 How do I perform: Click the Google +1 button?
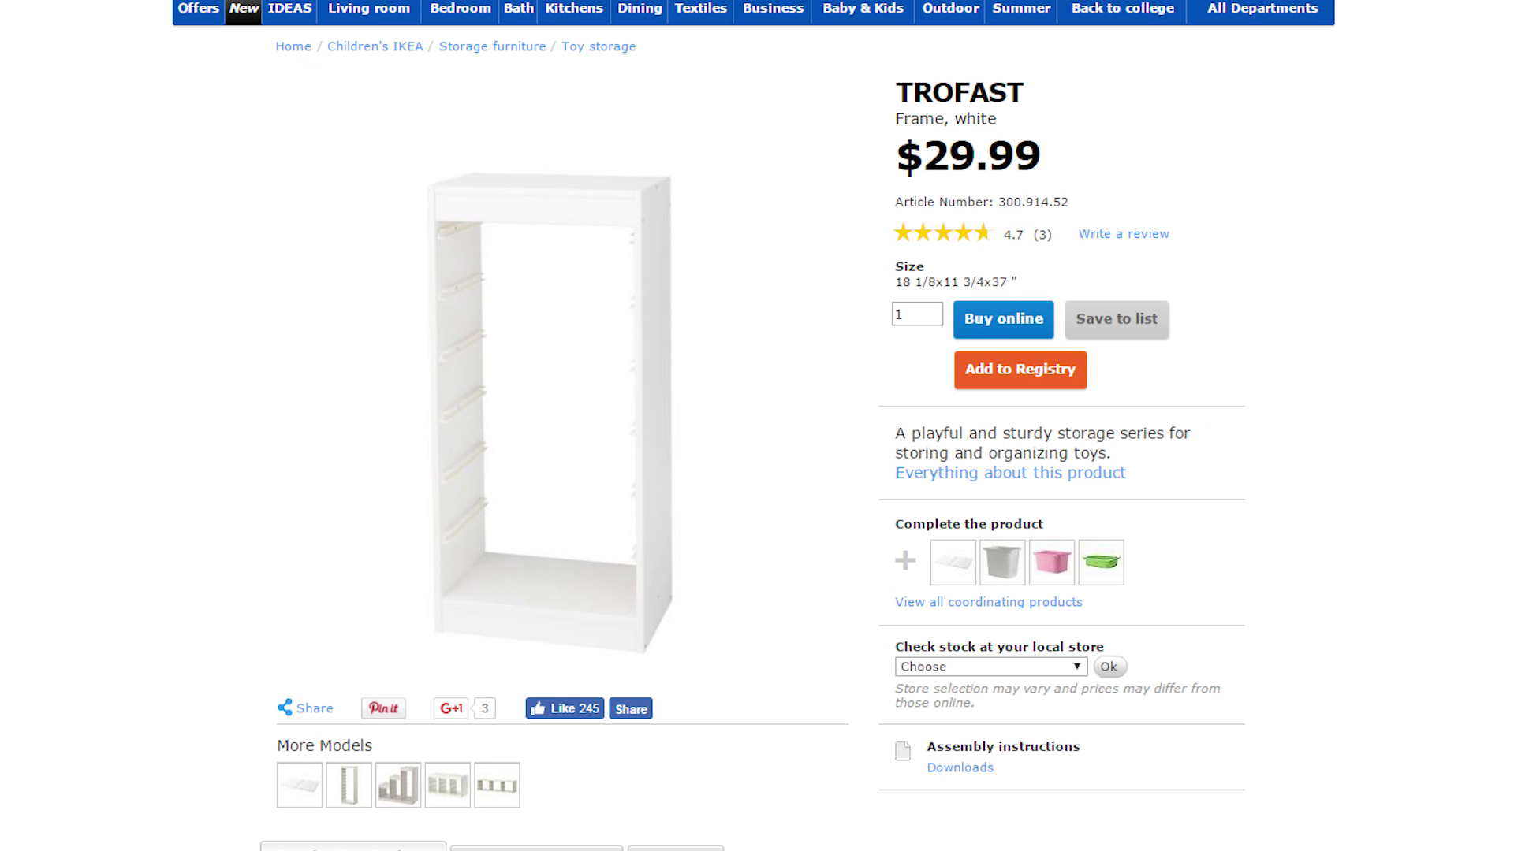(451, 708)
